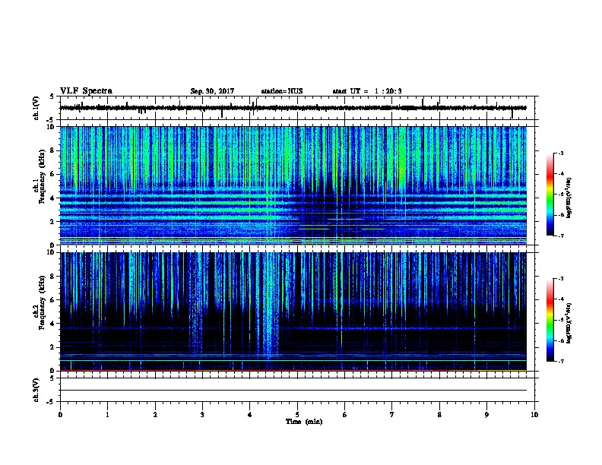This screenshot has width=602, height=465.
Task: Click the "VLF Spectra" title text
Action: point(86,91)
